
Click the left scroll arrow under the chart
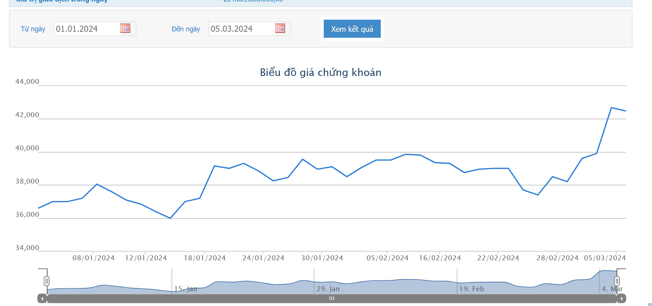coord(42,299)
